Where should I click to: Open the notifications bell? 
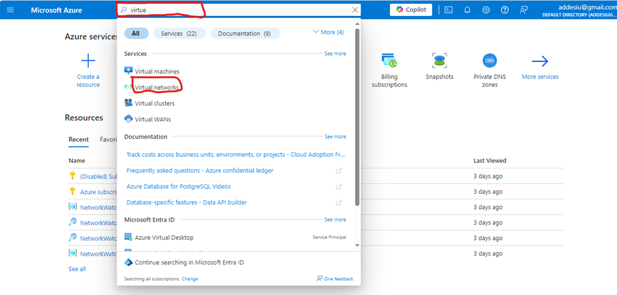point(467,10)
